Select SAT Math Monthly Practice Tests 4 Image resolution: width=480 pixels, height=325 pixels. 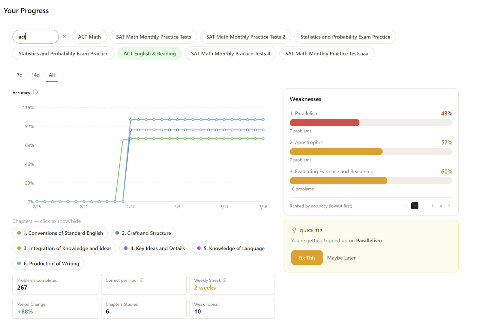pos(230,53)
